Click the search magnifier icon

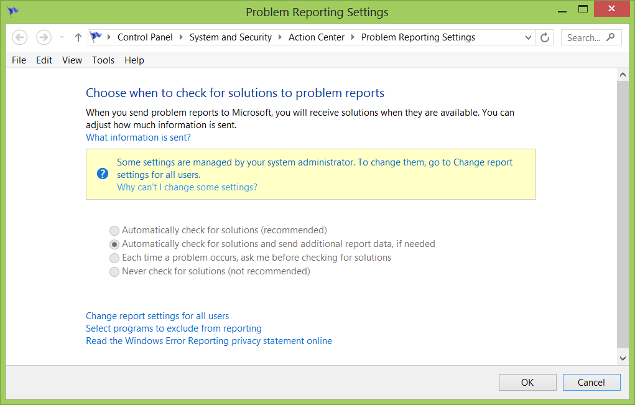(611, 37)
